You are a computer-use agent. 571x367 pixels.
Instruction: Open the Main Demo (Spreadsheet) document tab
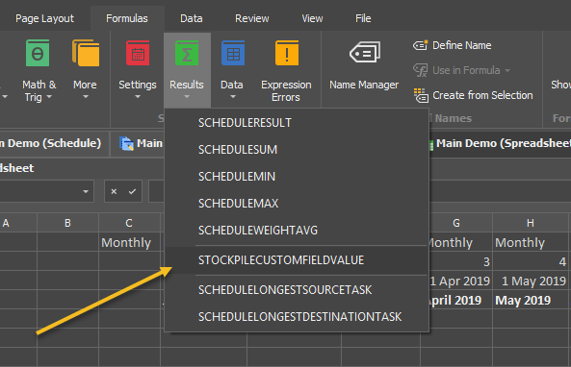(499, 143)
